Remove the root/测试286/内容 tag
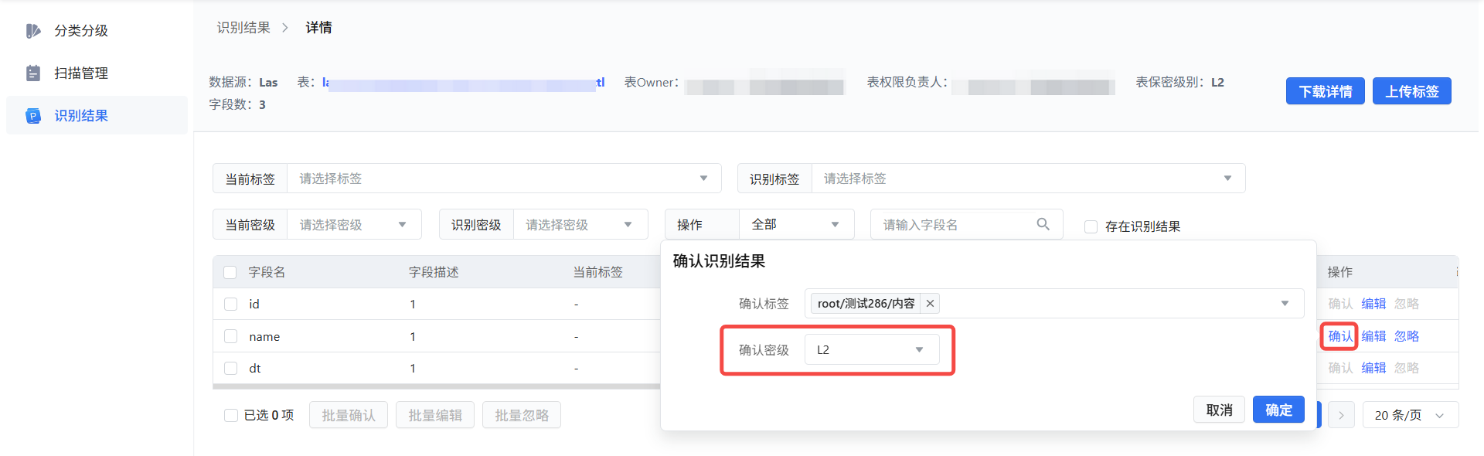1484x456 pixels. [x=930, y=304]
